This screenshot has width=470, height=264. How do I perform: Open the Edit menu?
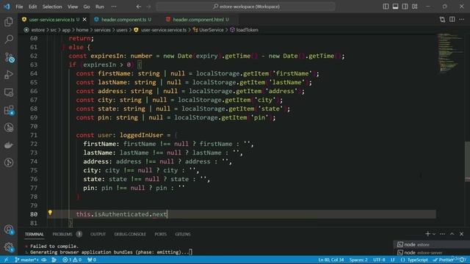coord(32,7)
